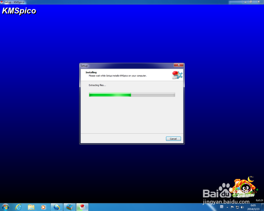Cancel the KMSpico installation

tap(173, 138)
